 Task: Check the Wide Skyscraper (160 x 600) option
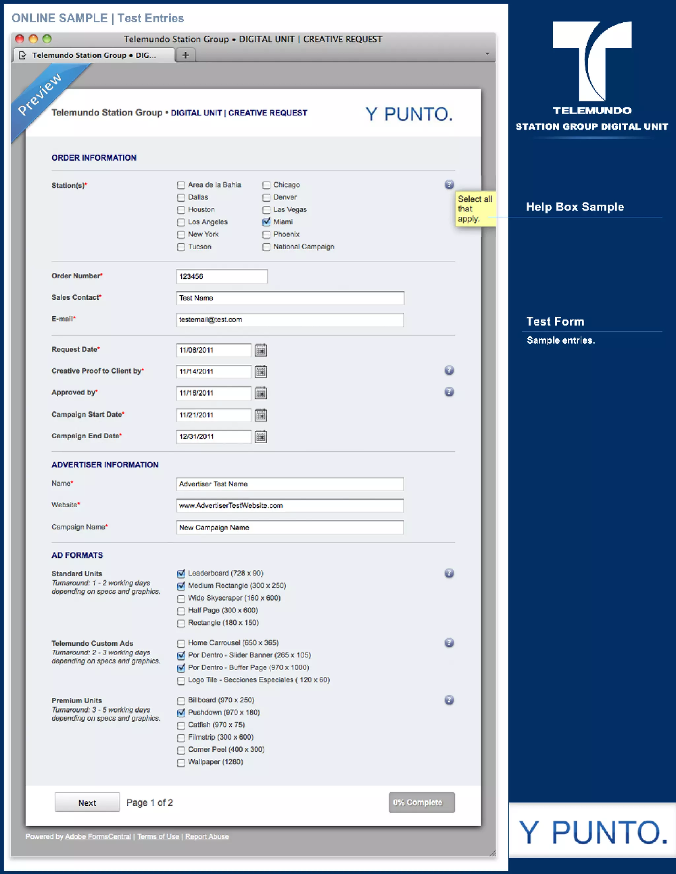181,598
